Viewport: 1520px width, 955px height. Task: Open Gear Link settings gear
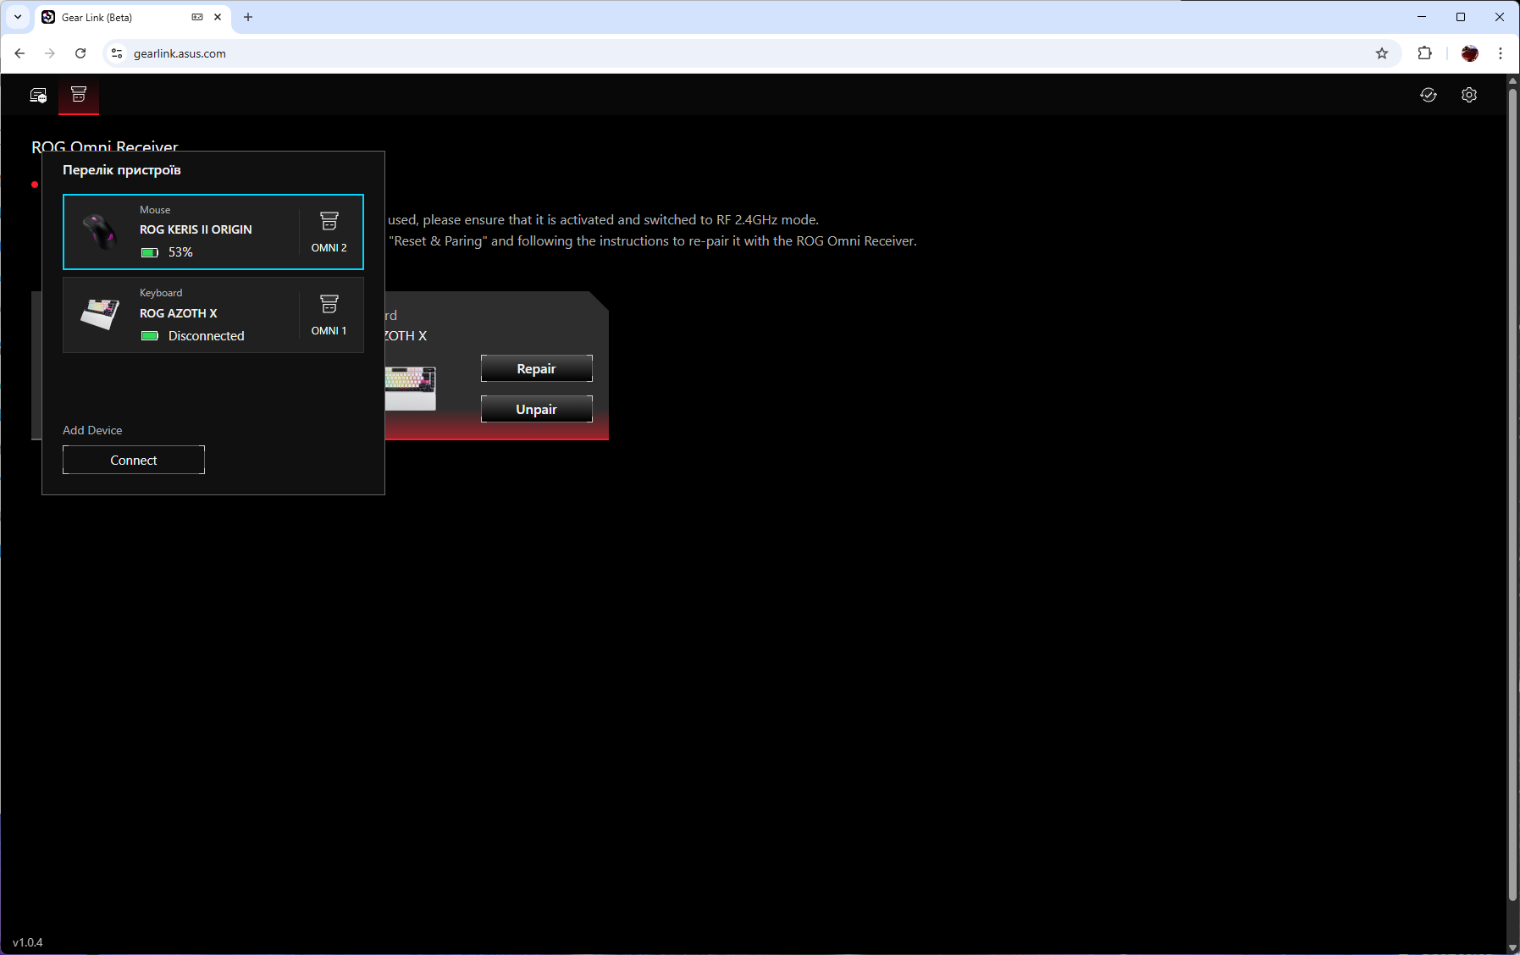(1469, 95)
